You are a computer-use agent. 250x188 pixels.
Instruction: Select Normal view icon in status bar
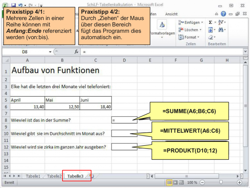tap(169, 182)
